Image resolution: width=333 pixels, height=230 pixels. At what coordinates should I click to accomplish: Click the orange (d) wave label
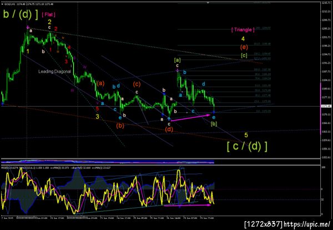pyautogui.click(x=169, y=129)
